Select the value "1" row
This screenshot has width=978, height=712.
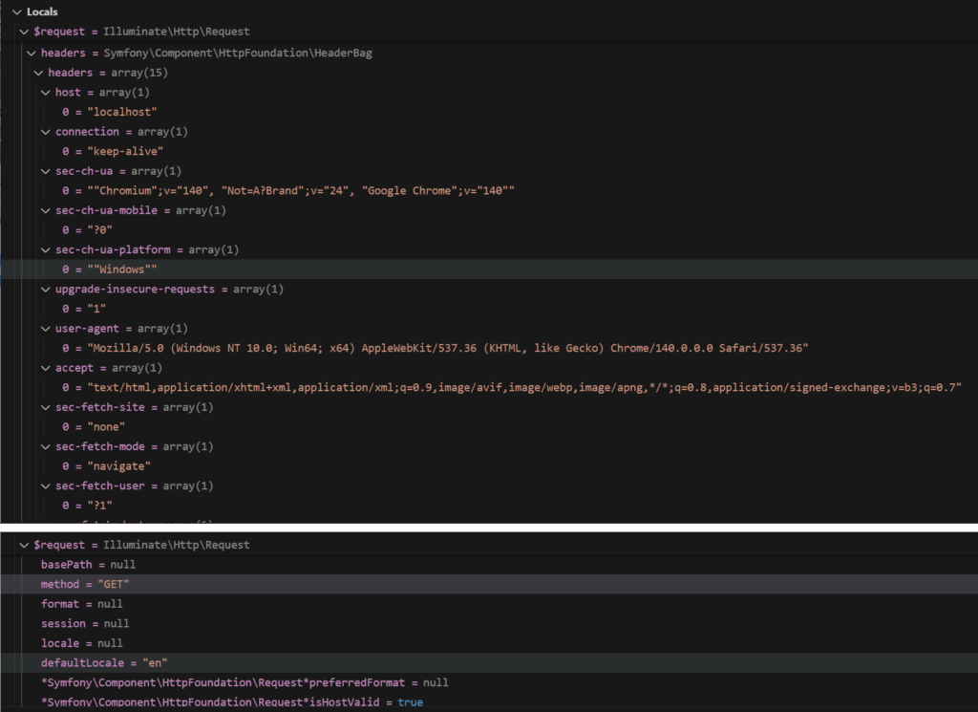click(x=489, y=309)
